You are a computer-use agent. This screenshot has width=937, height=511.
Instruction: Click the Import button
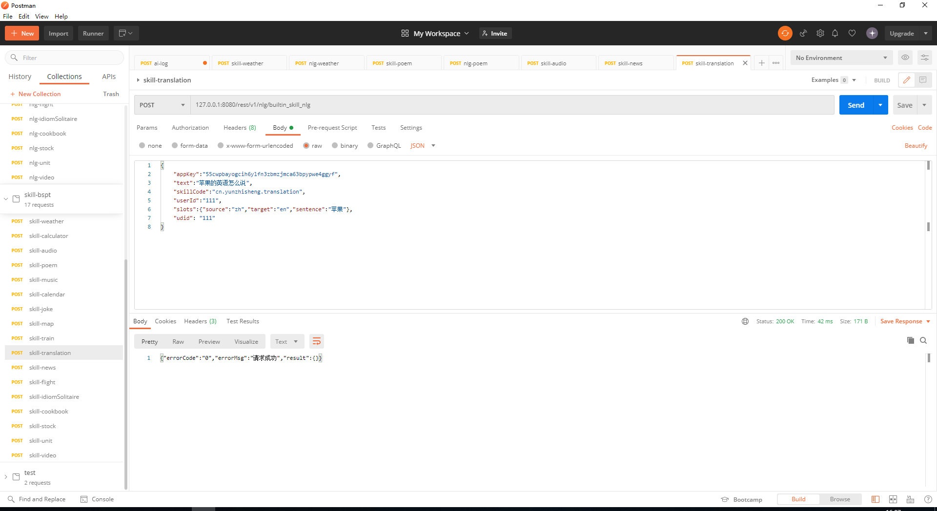coord(59,33)
